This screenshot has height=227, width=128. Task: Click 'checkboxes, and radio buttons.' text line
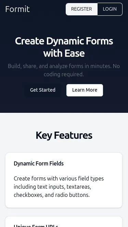(52, 195)
